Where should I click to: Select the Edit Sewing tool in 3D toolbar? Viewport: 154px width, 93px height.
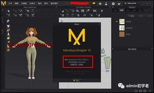[27, 11]
